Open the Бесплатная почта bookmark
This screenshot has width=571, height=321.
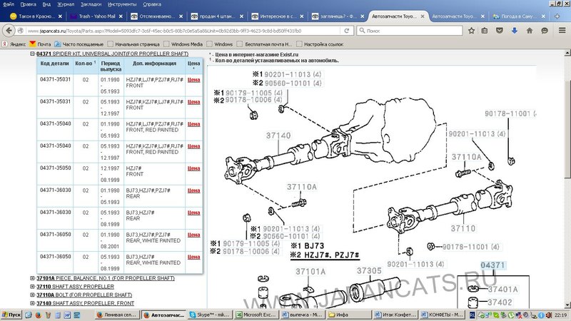click(x=264, y=44)
